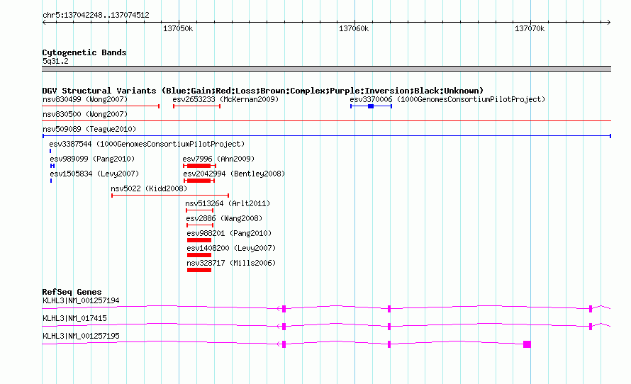Click the red span line of nsv5022
The width and height of the screenshot is (631, 384).
tap(170, 196)
